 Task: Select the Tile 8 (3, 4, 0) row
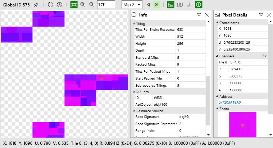click(x=242, y=62)
